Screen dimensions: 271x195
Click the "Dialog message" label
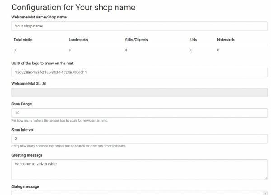(x=25, y=186)
